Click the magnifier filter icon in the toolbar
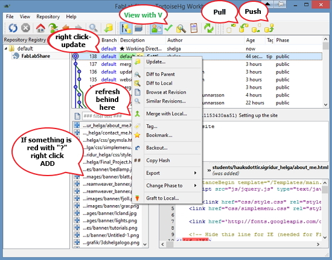 point(94,28)
